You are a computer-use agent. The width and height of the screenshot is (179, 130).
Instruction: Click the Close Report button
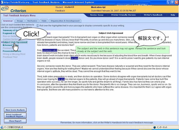coord(15,121)
